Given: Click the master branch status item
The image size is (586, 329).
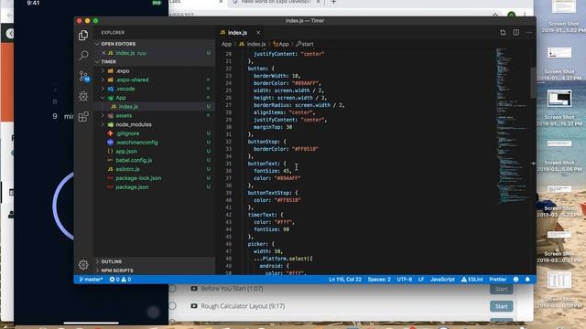Looking at the screenshot, I should tap(91, 279).
